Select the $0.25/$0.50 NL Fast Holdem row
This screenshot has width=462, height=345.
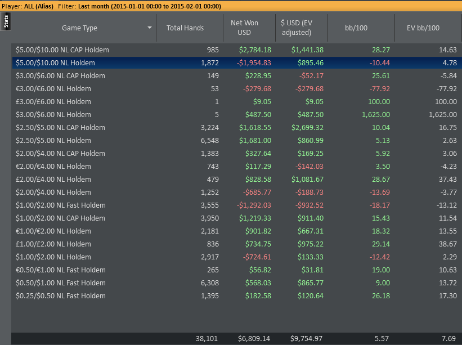[237, 296]
